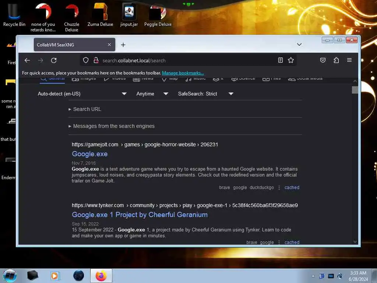
Task: Bookmark this page with the star icon
Action: pyautogui.click(x=291, y=60)
